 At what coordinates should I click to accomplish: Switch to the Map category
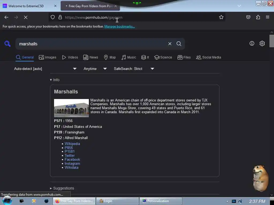click(110, 57)
